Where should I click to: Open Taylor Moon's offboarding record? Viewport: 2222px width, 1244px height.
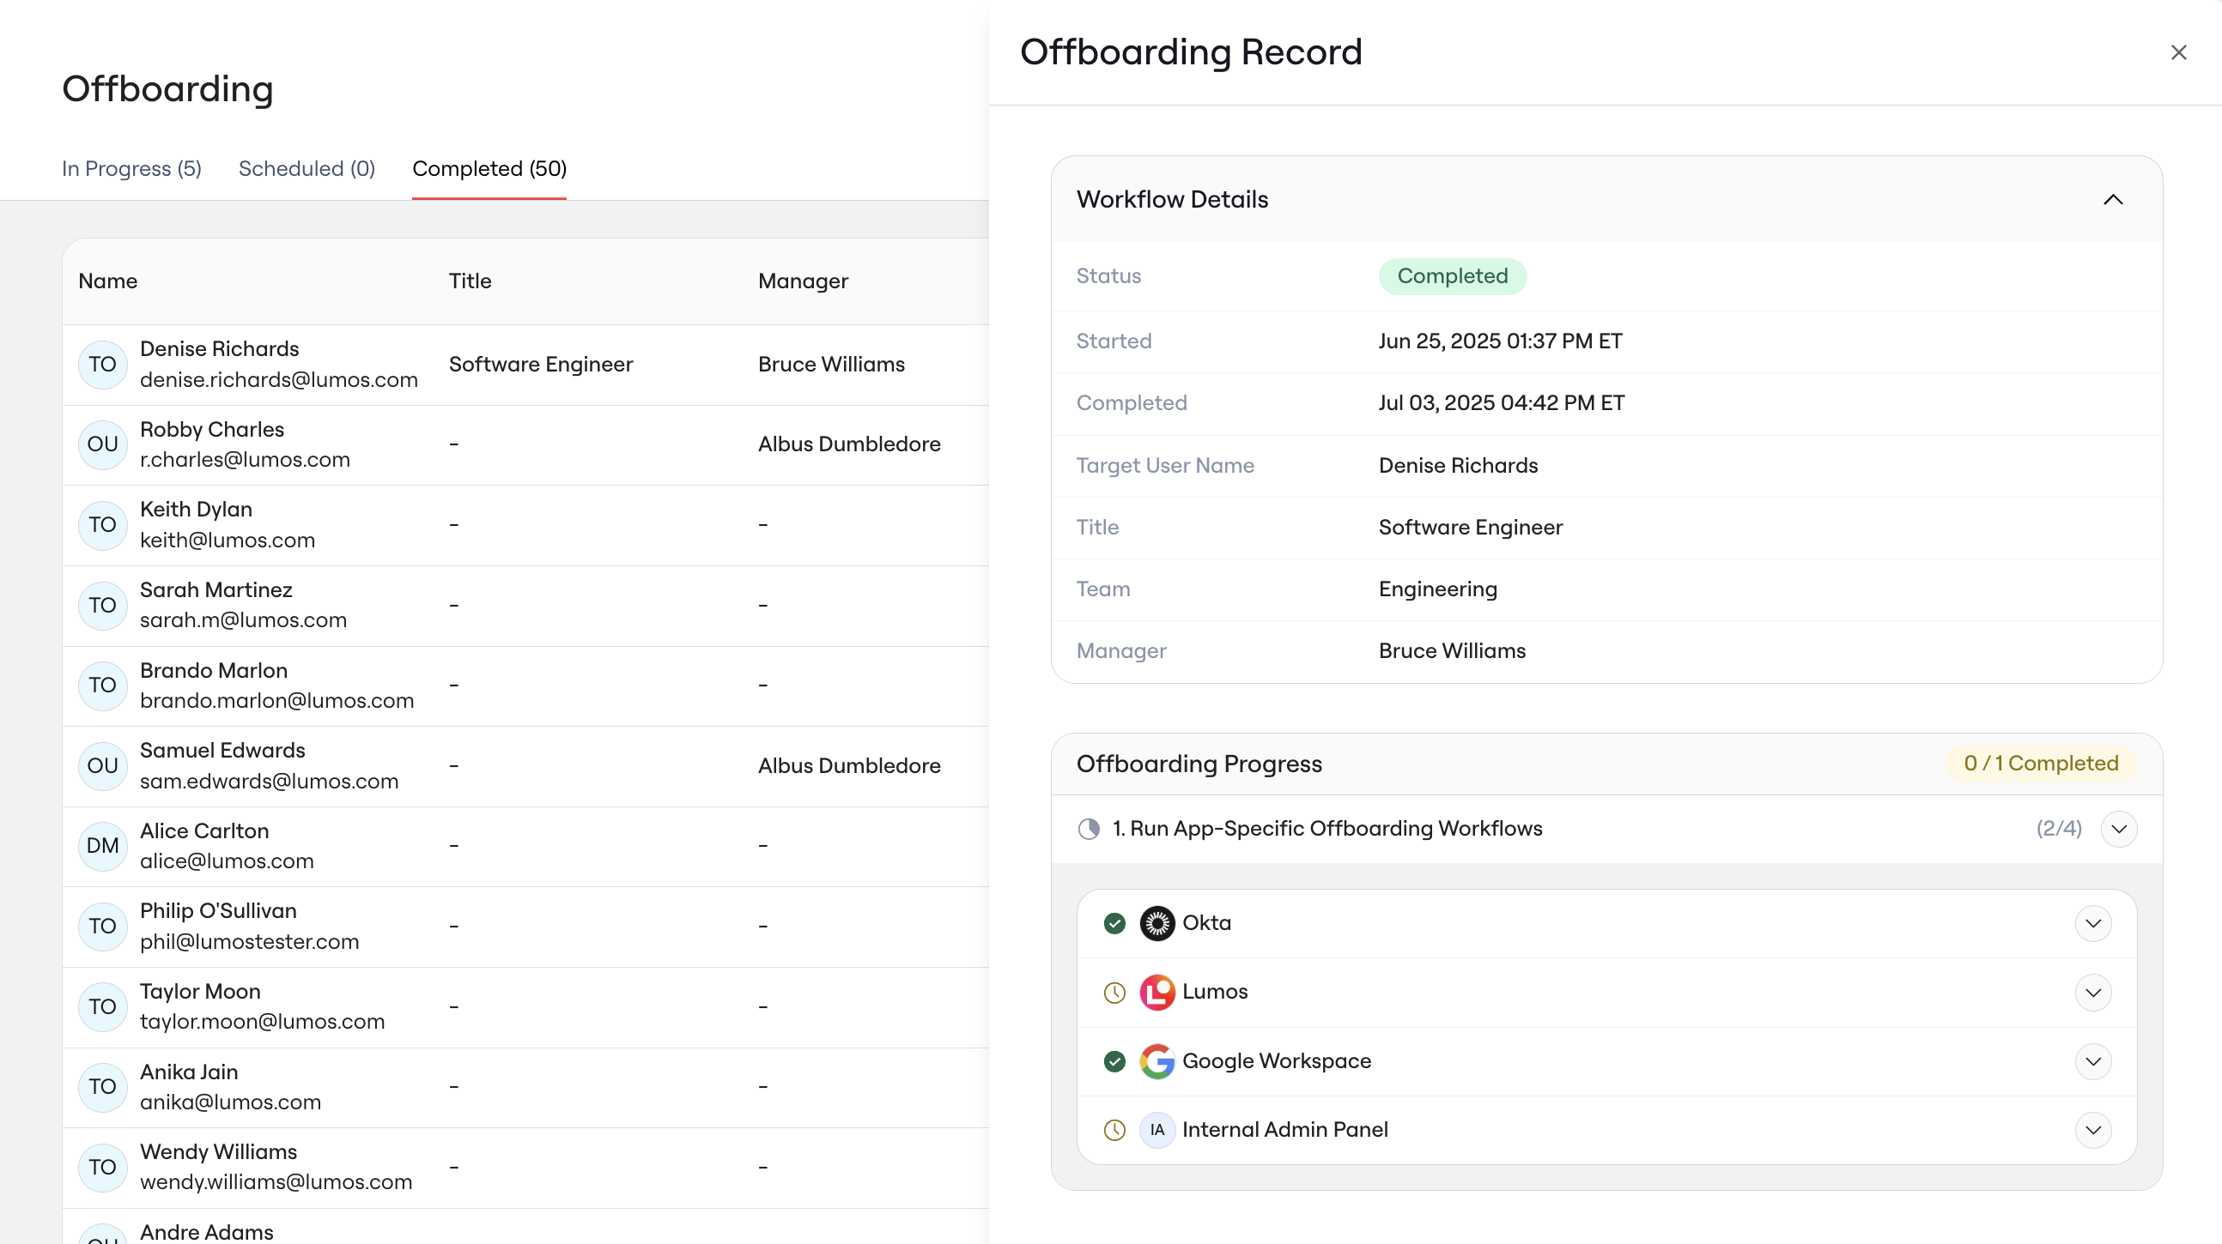[525, 1007]
